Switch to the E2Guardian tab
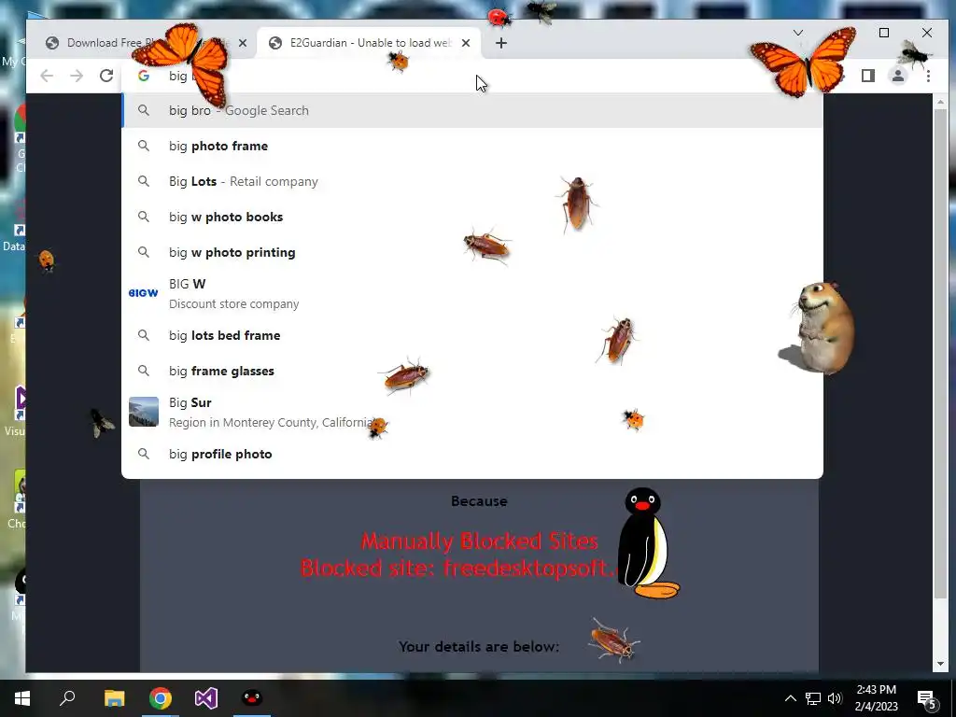 coord(370,43)
